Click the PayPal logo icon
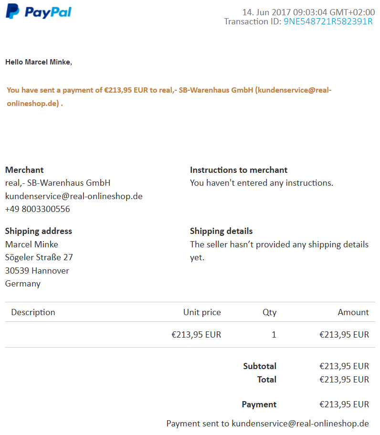 point(12,11)
